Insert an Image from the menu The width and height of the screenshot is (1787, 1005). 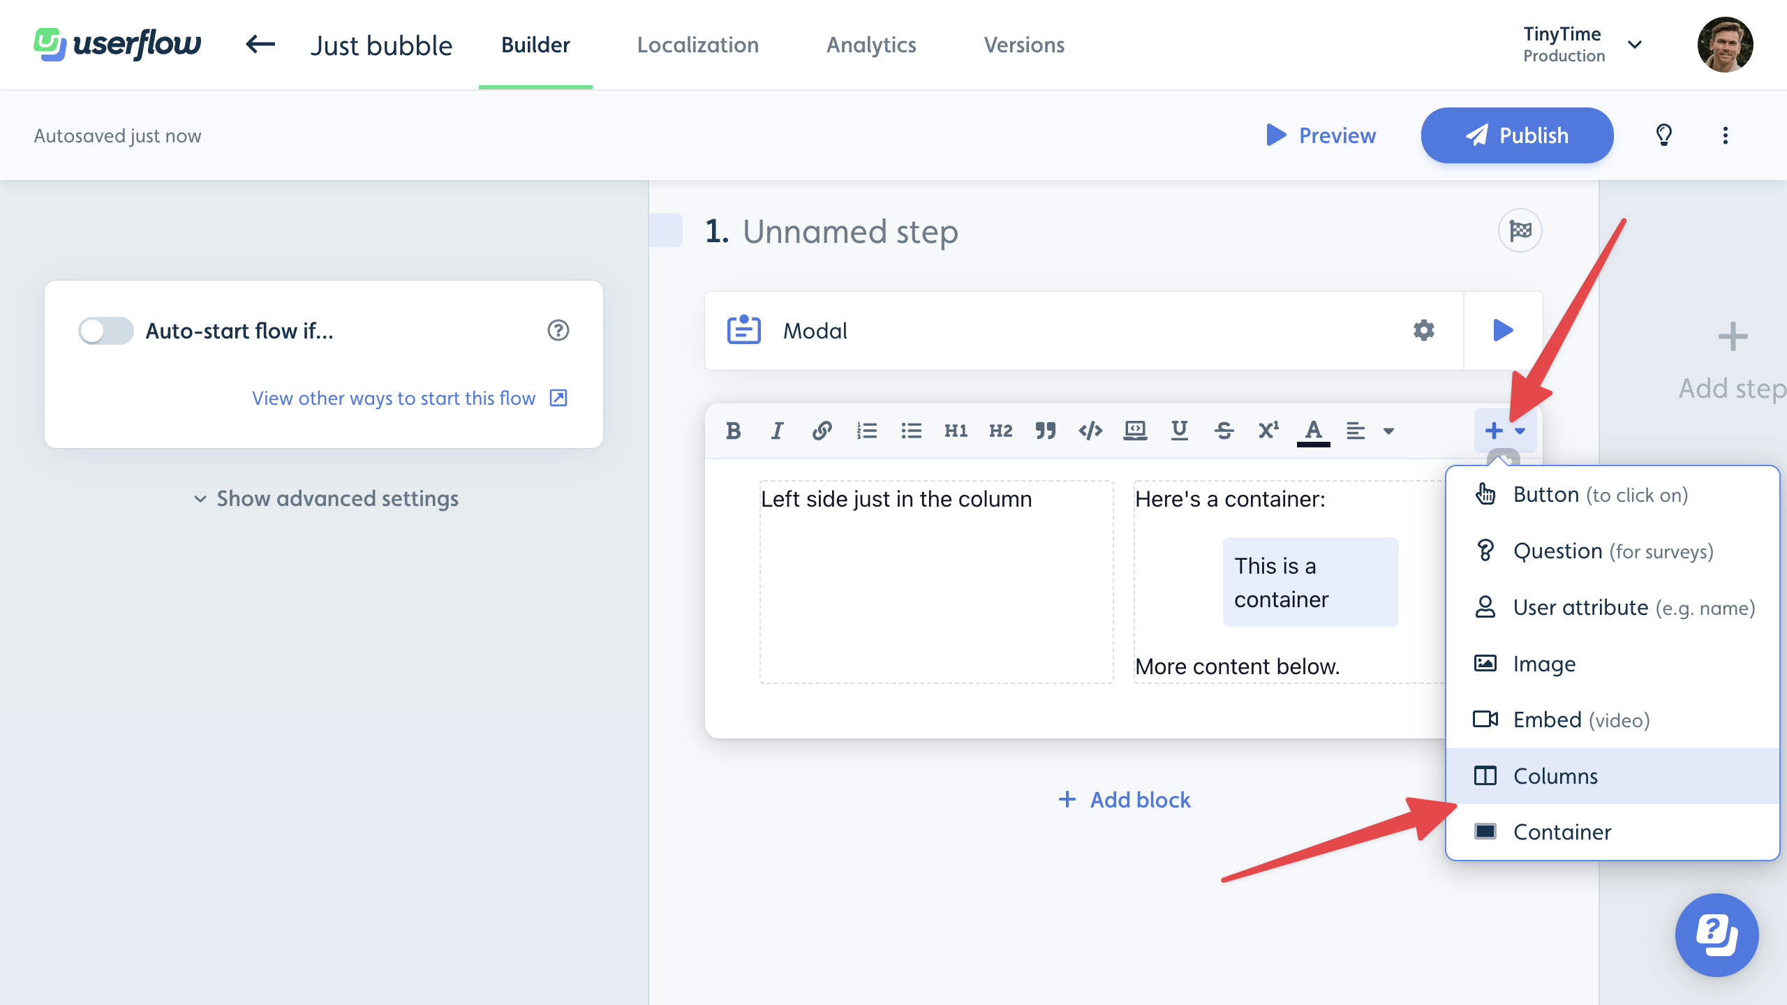(1612, 663)
